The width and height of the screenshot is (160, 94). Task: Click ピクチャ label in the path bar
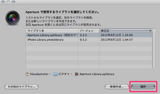64,74
